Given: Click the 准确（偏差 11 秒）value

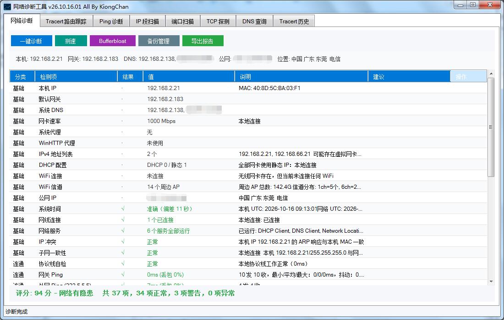Looking at the screenshot, I should tap(170, 209).
